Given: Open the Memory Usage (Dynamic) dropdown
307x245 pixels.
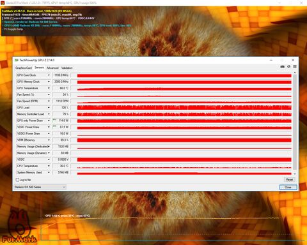Looking at the screenshot, I should coord(49,153).
